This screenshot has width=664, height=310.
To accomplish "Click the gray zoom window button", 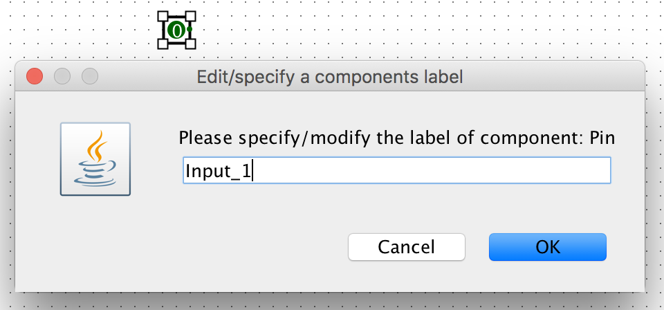I will coord(90,76).
